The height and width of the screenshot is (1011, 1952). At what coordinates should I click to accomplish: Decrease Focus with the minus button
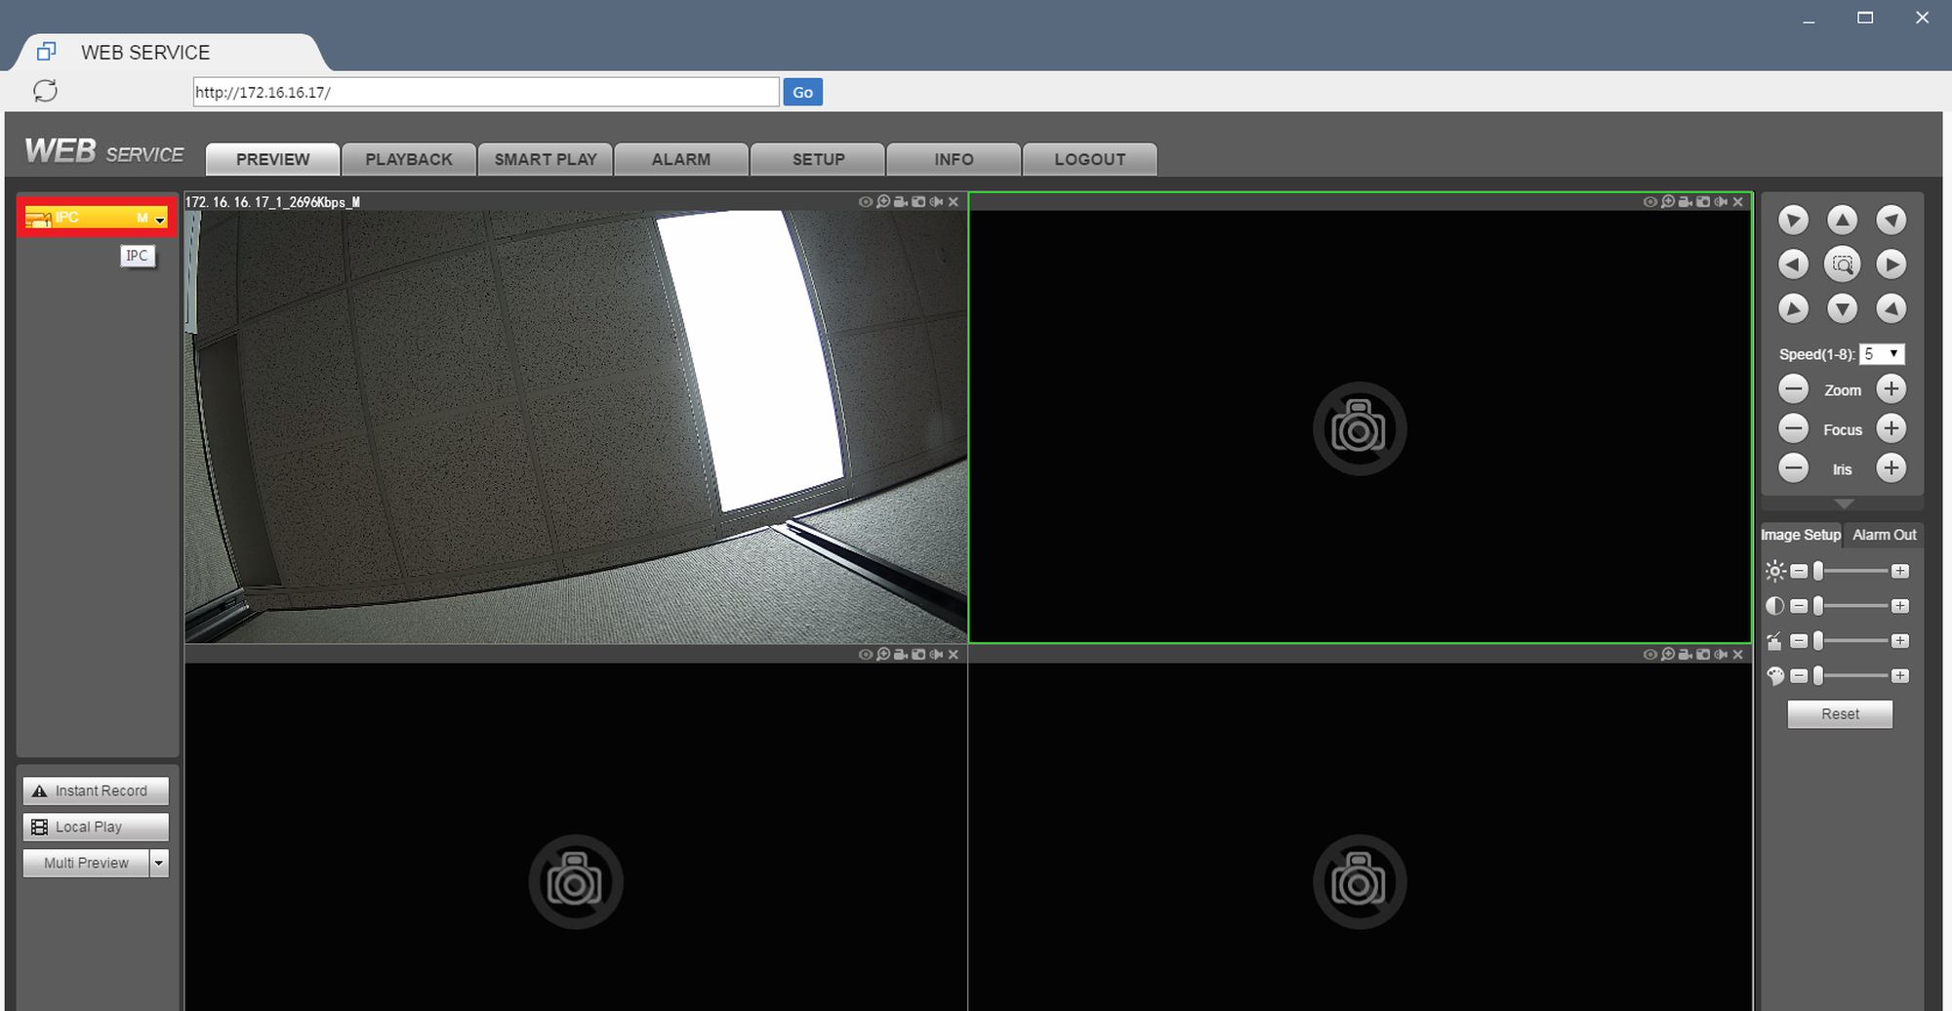[1793, 428]
